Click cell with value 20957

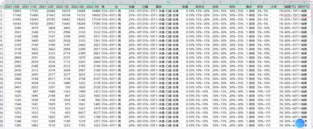click(x=47, y=24)
